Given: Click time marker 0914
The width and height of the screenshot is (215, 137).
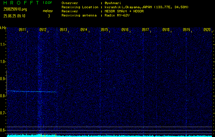Looking at the screenshot, I should (x=84, y=30).
